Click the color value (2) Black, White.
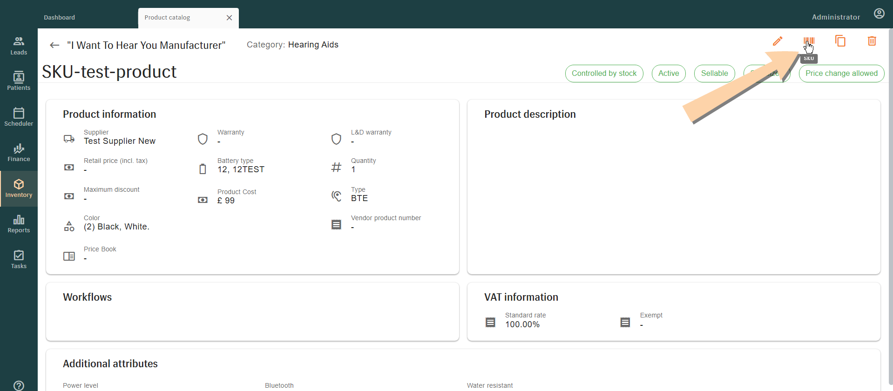893x391 pixels. 116,227
